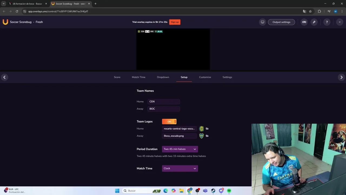Open the Settings tab
Screen dimensions: 346x195
[x=227, y=77]
